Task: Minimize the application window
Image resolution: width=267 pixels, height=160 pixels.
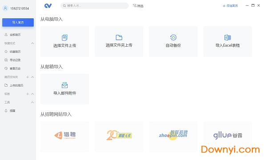Action: tap(247, 6)
